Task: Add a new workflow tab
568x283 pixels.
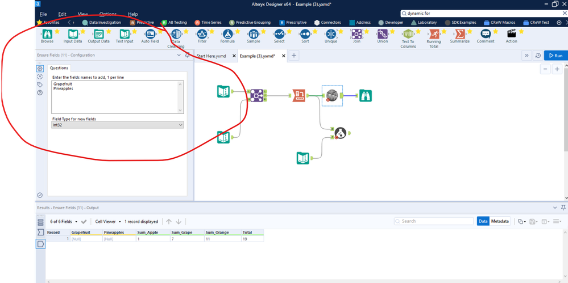Action: click(x=294, y=56)
